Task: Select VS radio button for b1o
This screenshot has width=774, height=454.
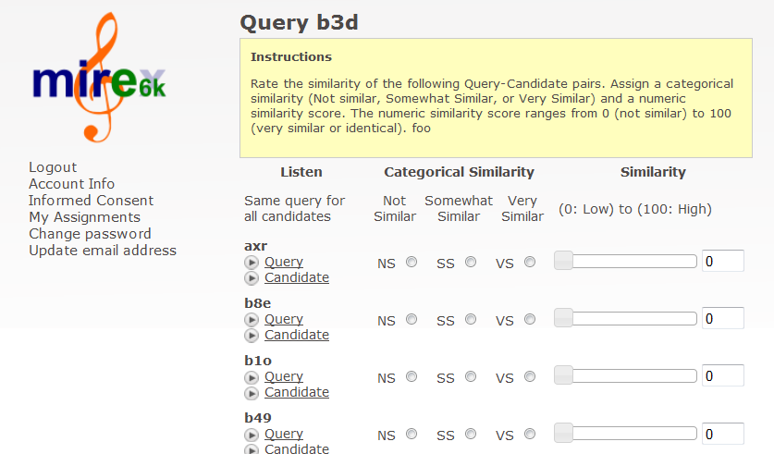Action: [x=530, y=376]
